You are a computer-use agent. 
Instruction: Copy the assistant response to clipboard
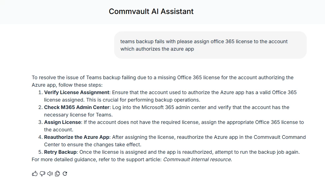click(57, 174)
